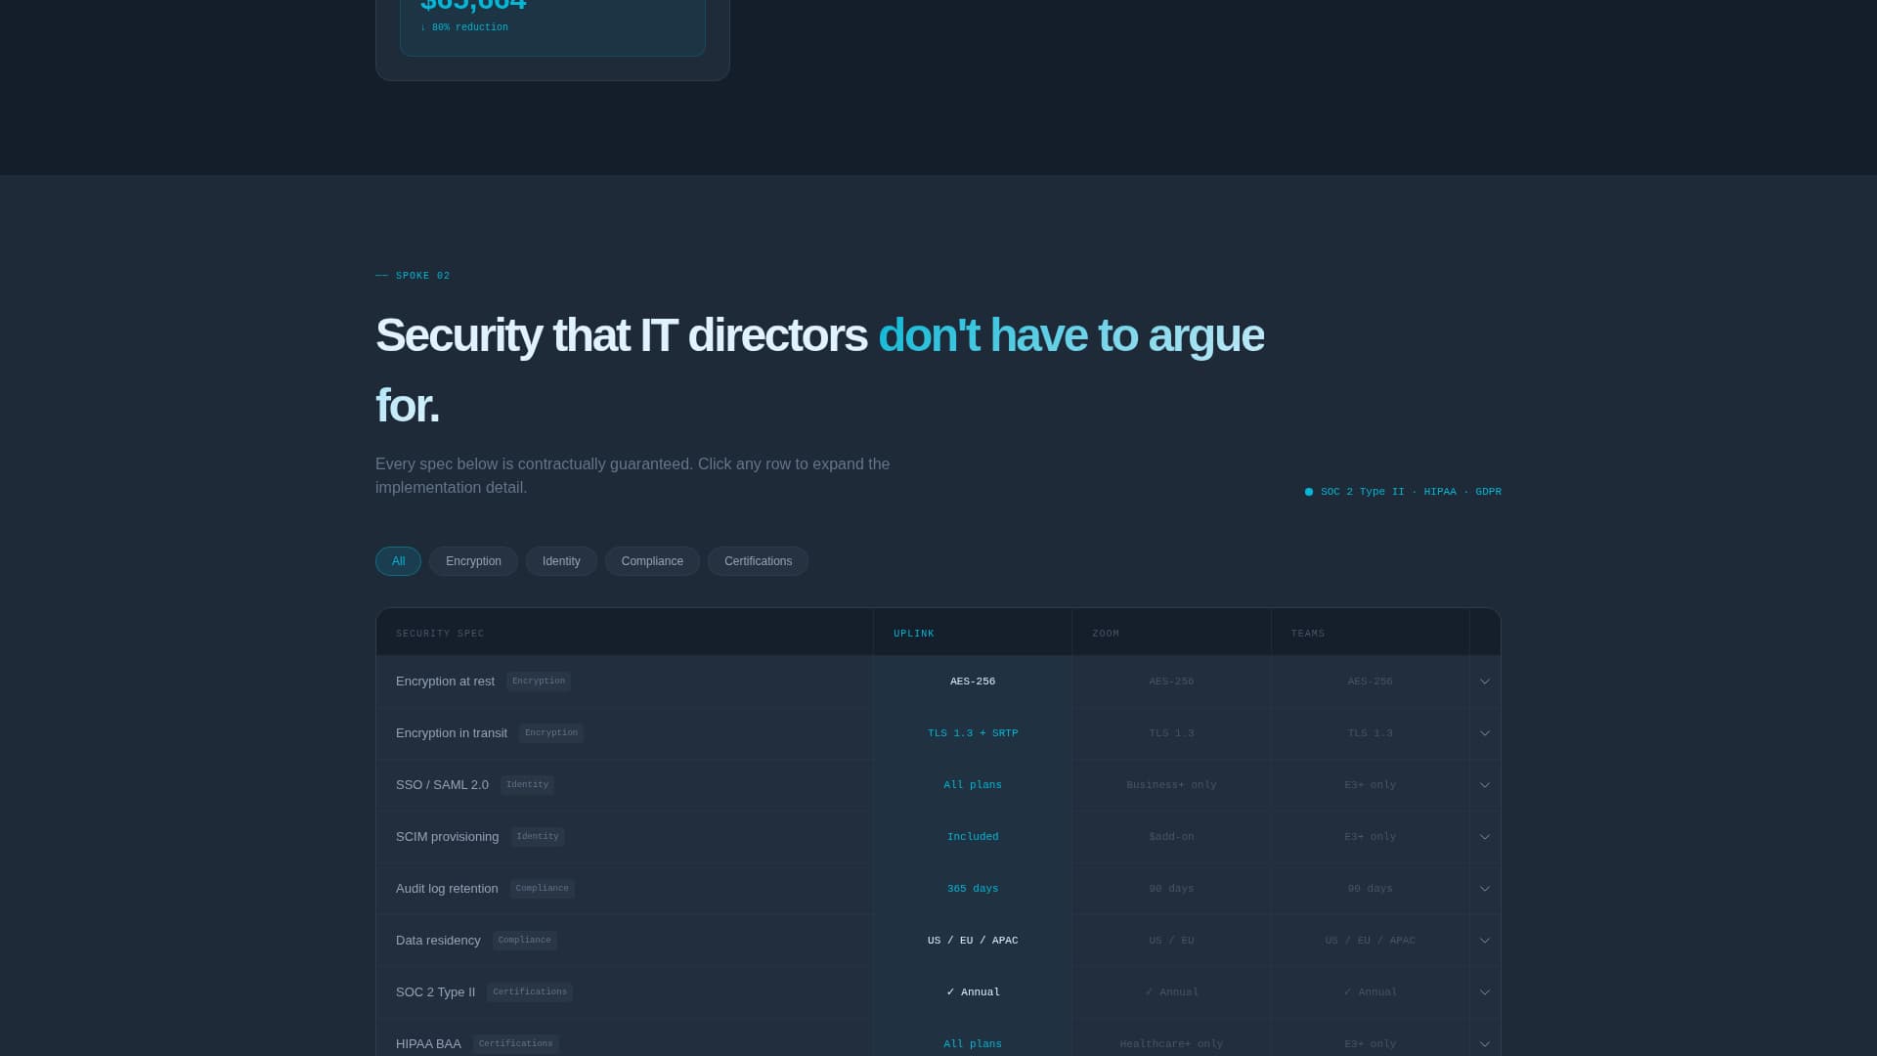This screenshot has width=1877, height=1056.
Task: Click the Certifications tag beside SOC 2 Type II
Action: tap(530, 992)
